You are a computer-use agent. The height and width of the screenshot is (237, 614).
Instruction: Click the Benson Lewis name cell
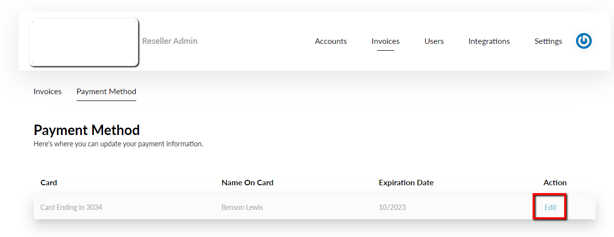coord(242,207)
